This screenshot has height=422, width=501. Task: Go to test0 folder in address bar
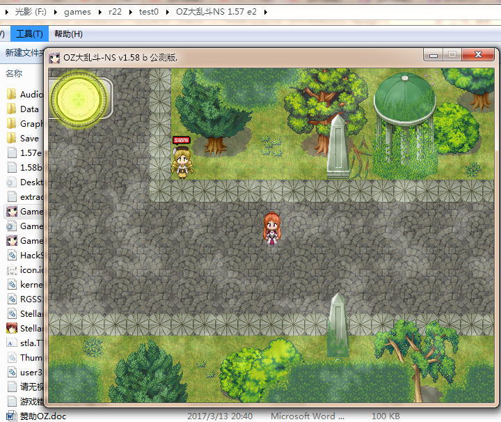pos(149,12)
